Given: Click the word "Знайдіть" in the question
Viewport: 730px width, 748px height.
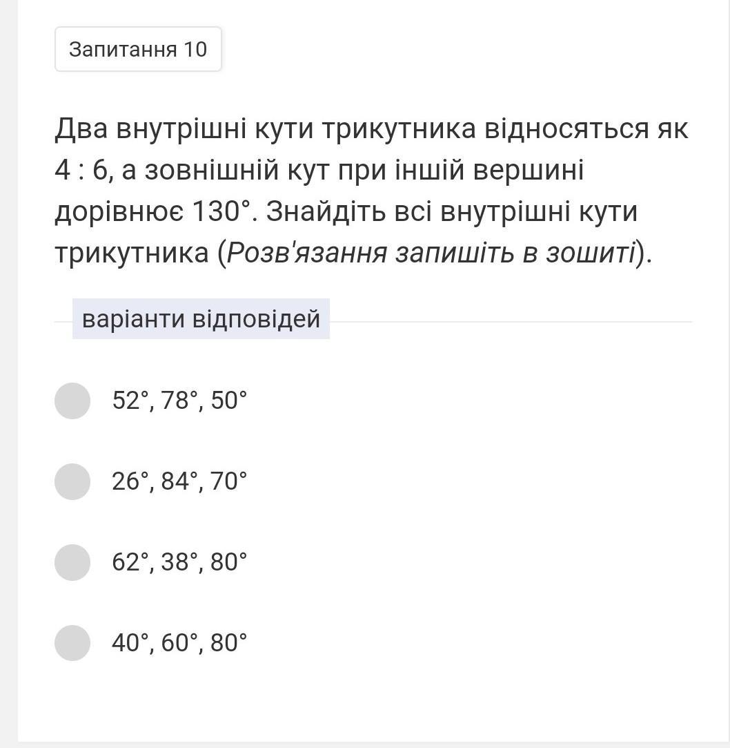Looking at the screenshot, I should coord(326,212).
